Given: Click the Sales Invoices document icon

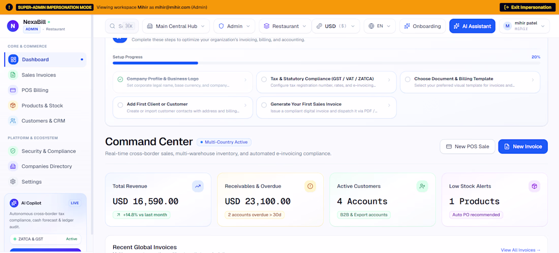Looking at the screenshot, I should [x=13, y=75].
